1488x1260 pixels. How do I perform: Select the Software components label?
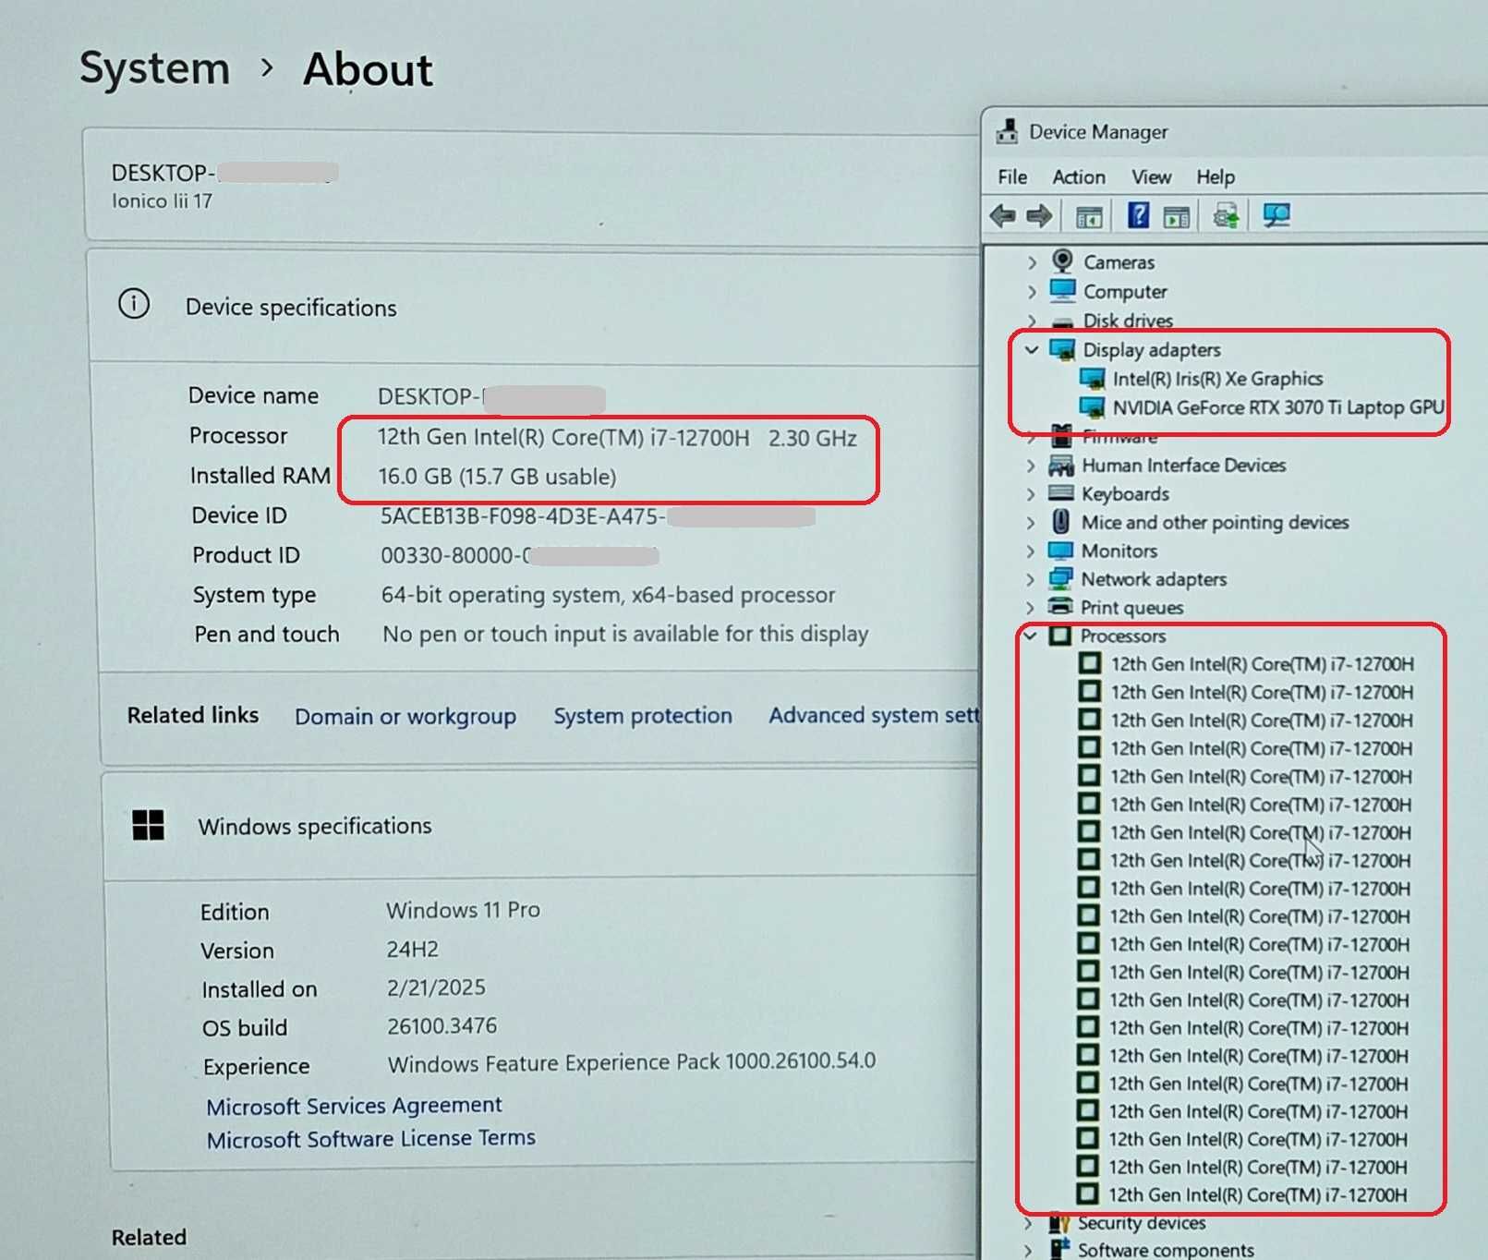[x=1166, y=1250]
